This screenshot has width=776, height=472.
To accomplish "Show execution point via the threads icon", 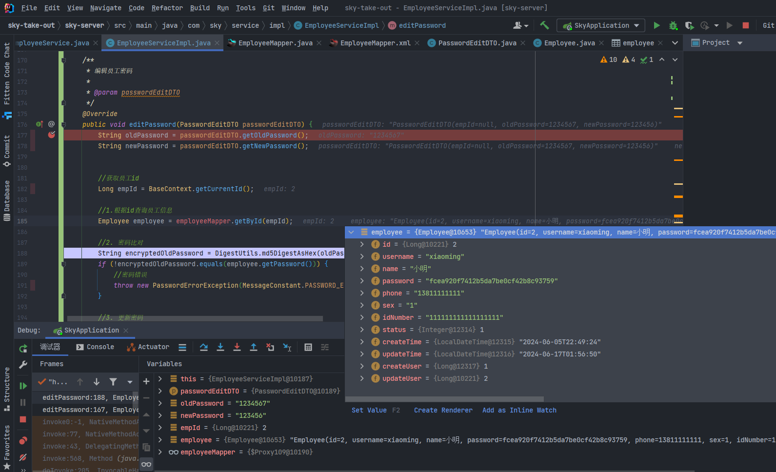I will tap(182, 347).
